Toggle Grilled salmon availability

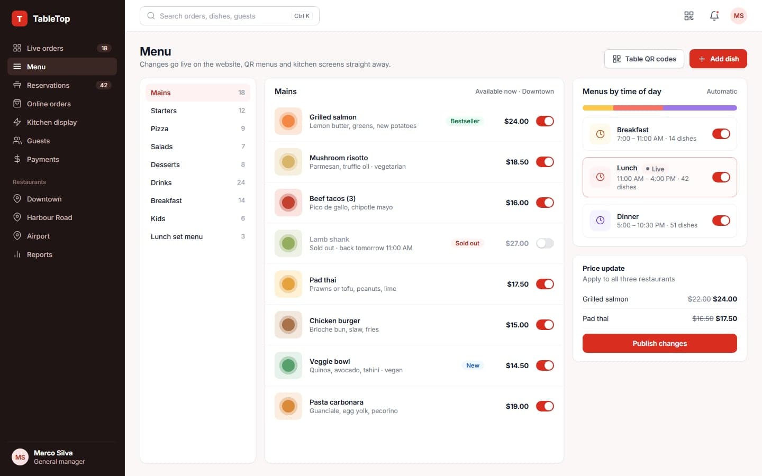pos(545,121)
